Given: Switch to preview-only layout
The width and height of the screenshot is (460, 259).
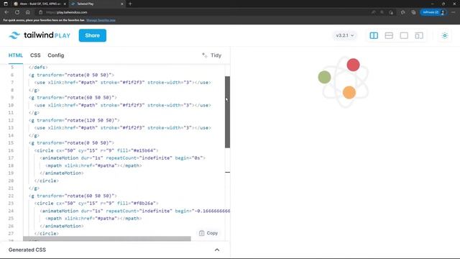Looking at the screenshot, I should [x=404, y=35].
